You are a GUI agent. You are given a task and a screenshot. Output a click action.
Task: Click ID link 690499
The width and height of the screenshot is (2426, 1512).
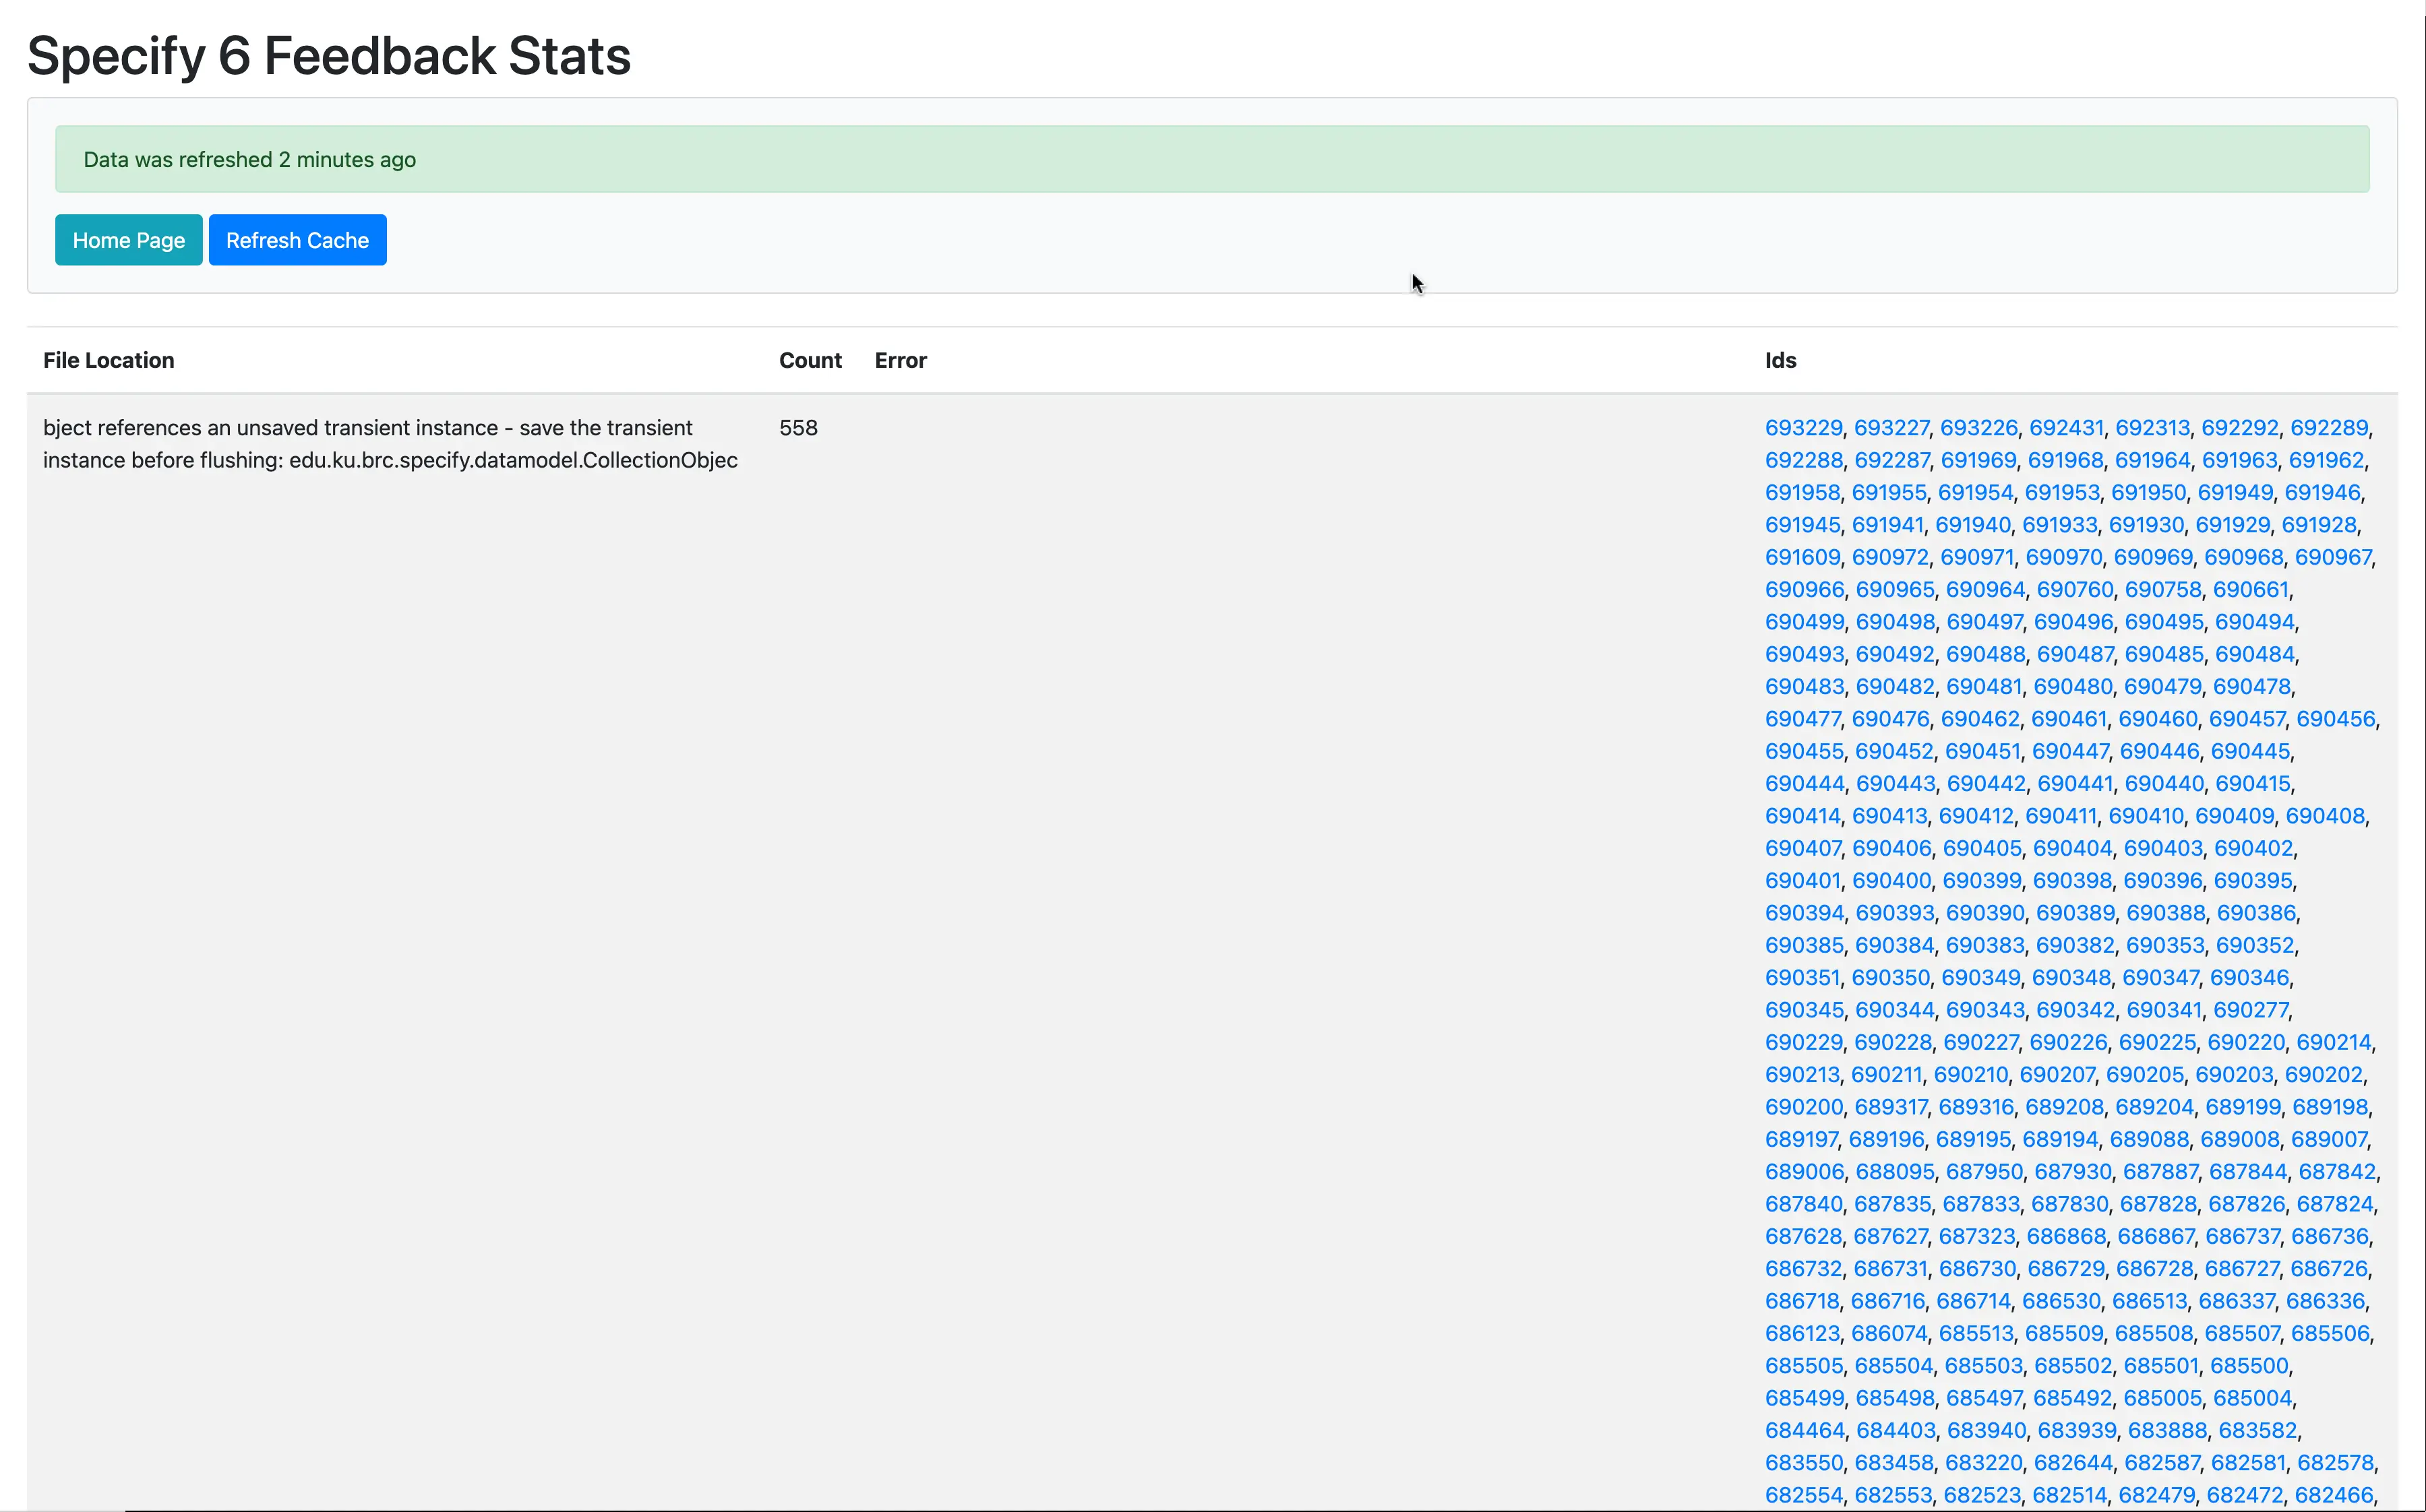point(1804,622)
